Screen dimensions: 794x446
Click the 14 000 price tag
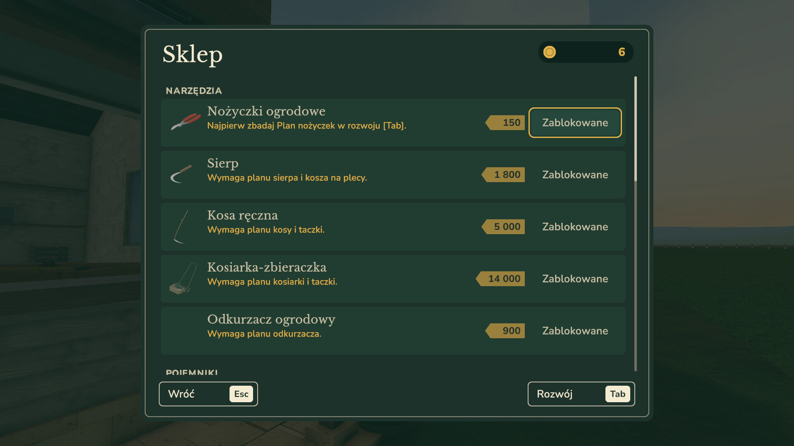tap(500, 279)
